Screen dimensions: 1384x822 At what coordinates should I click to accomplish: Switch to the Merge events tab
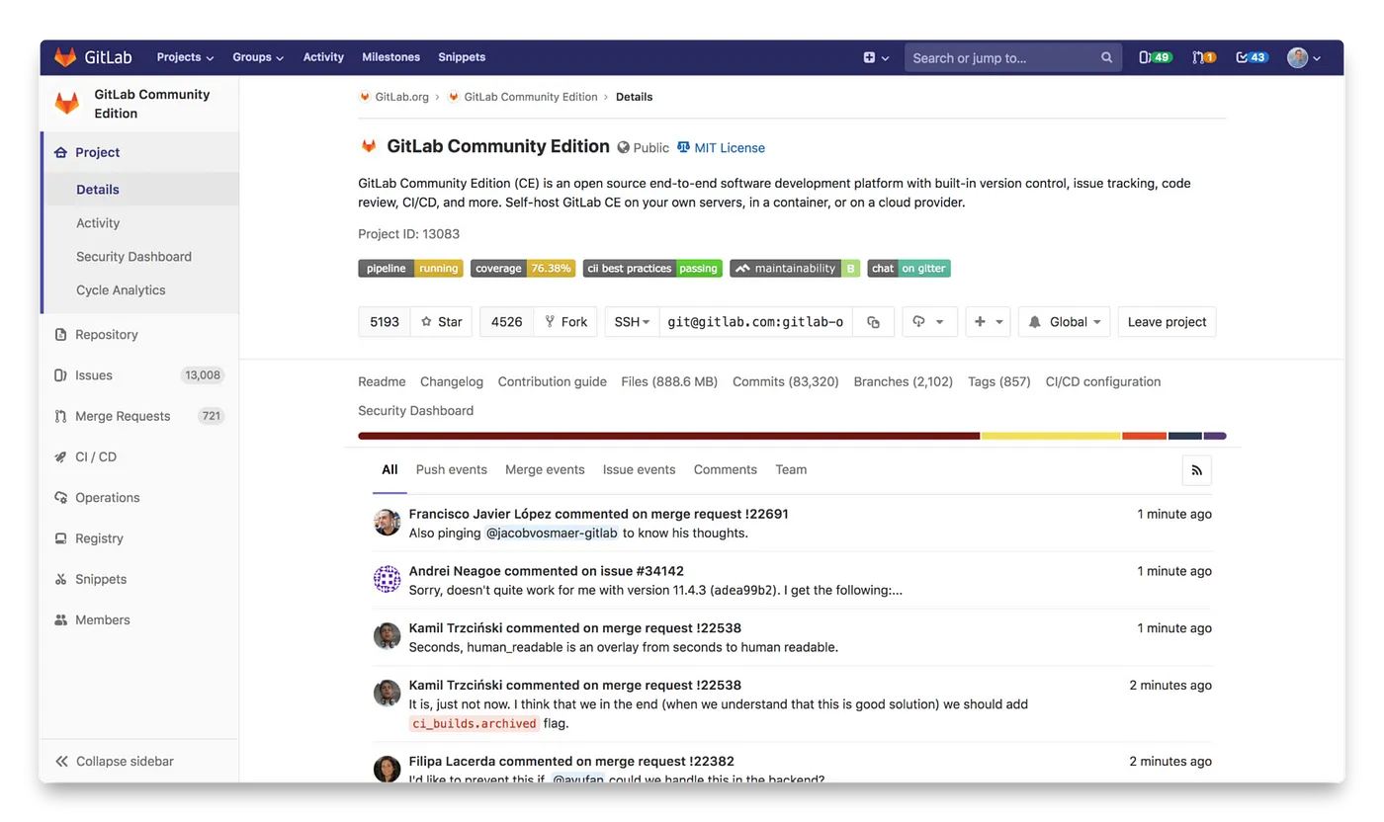click(545, 470)
